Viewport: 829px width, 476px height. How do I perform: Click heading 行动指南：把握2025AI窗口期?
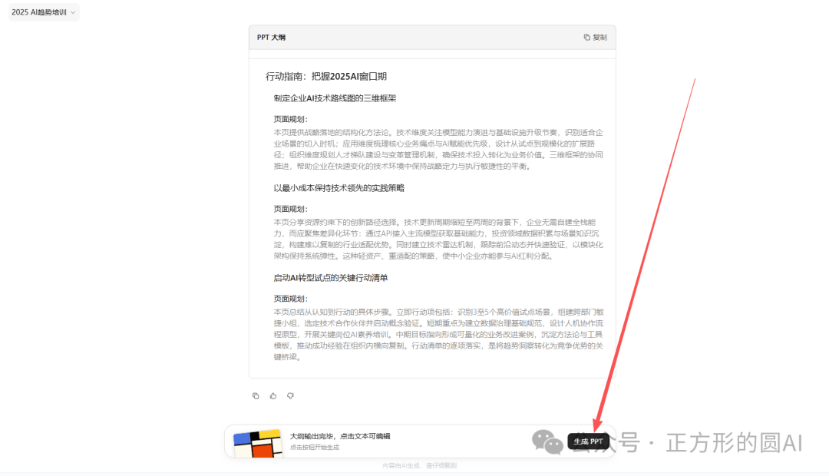pyautogui.click(x=326, y=77)
